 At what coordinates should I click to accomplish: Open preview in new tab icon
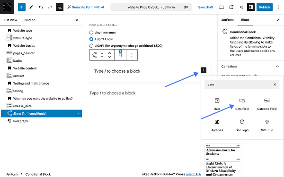coord(231,7)
